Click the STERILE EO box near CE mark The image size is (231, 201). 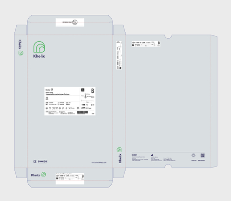pos(43,162)
